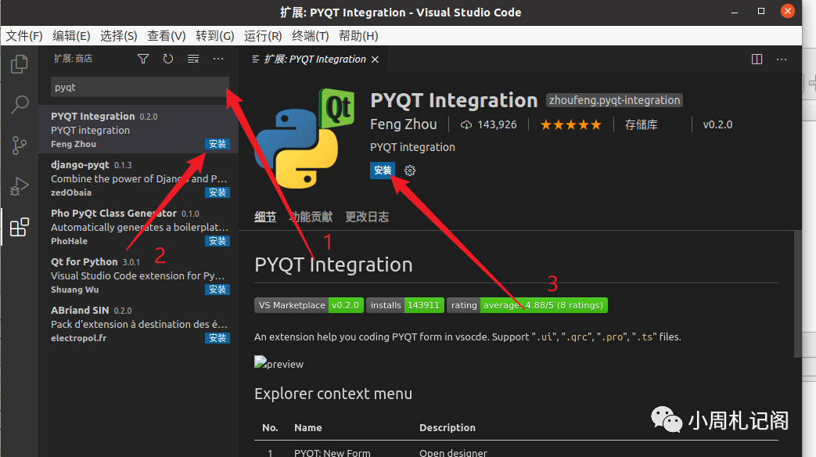Install PYQT Integration from the detail page

(x=383, y=171)
